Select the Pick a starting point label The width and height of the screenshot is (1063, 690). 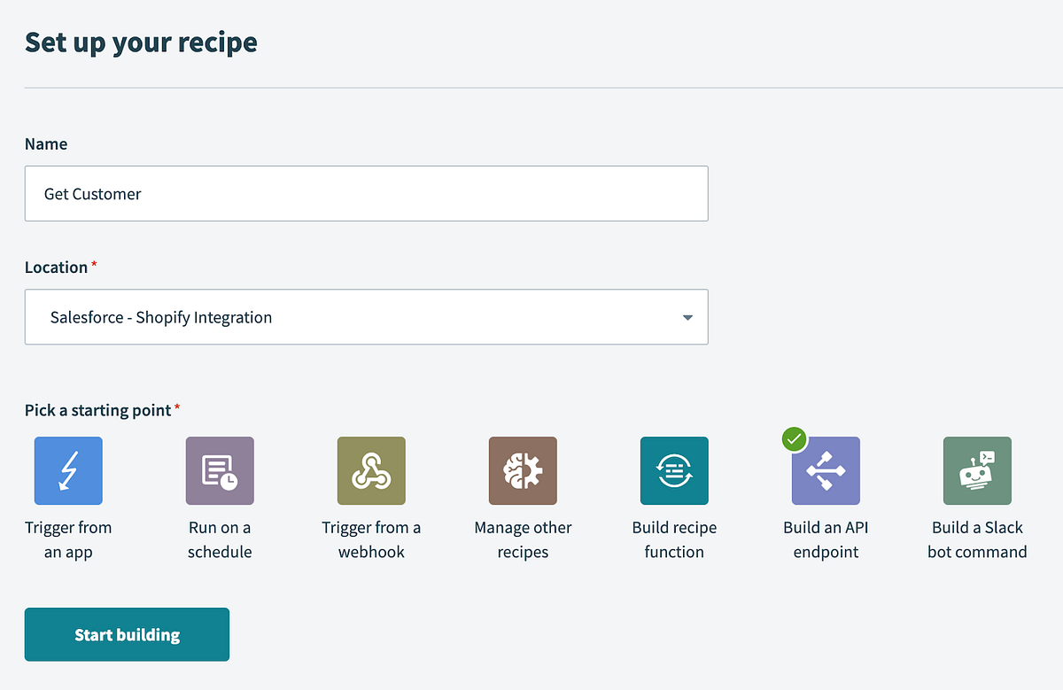click(x=96, y=410)
